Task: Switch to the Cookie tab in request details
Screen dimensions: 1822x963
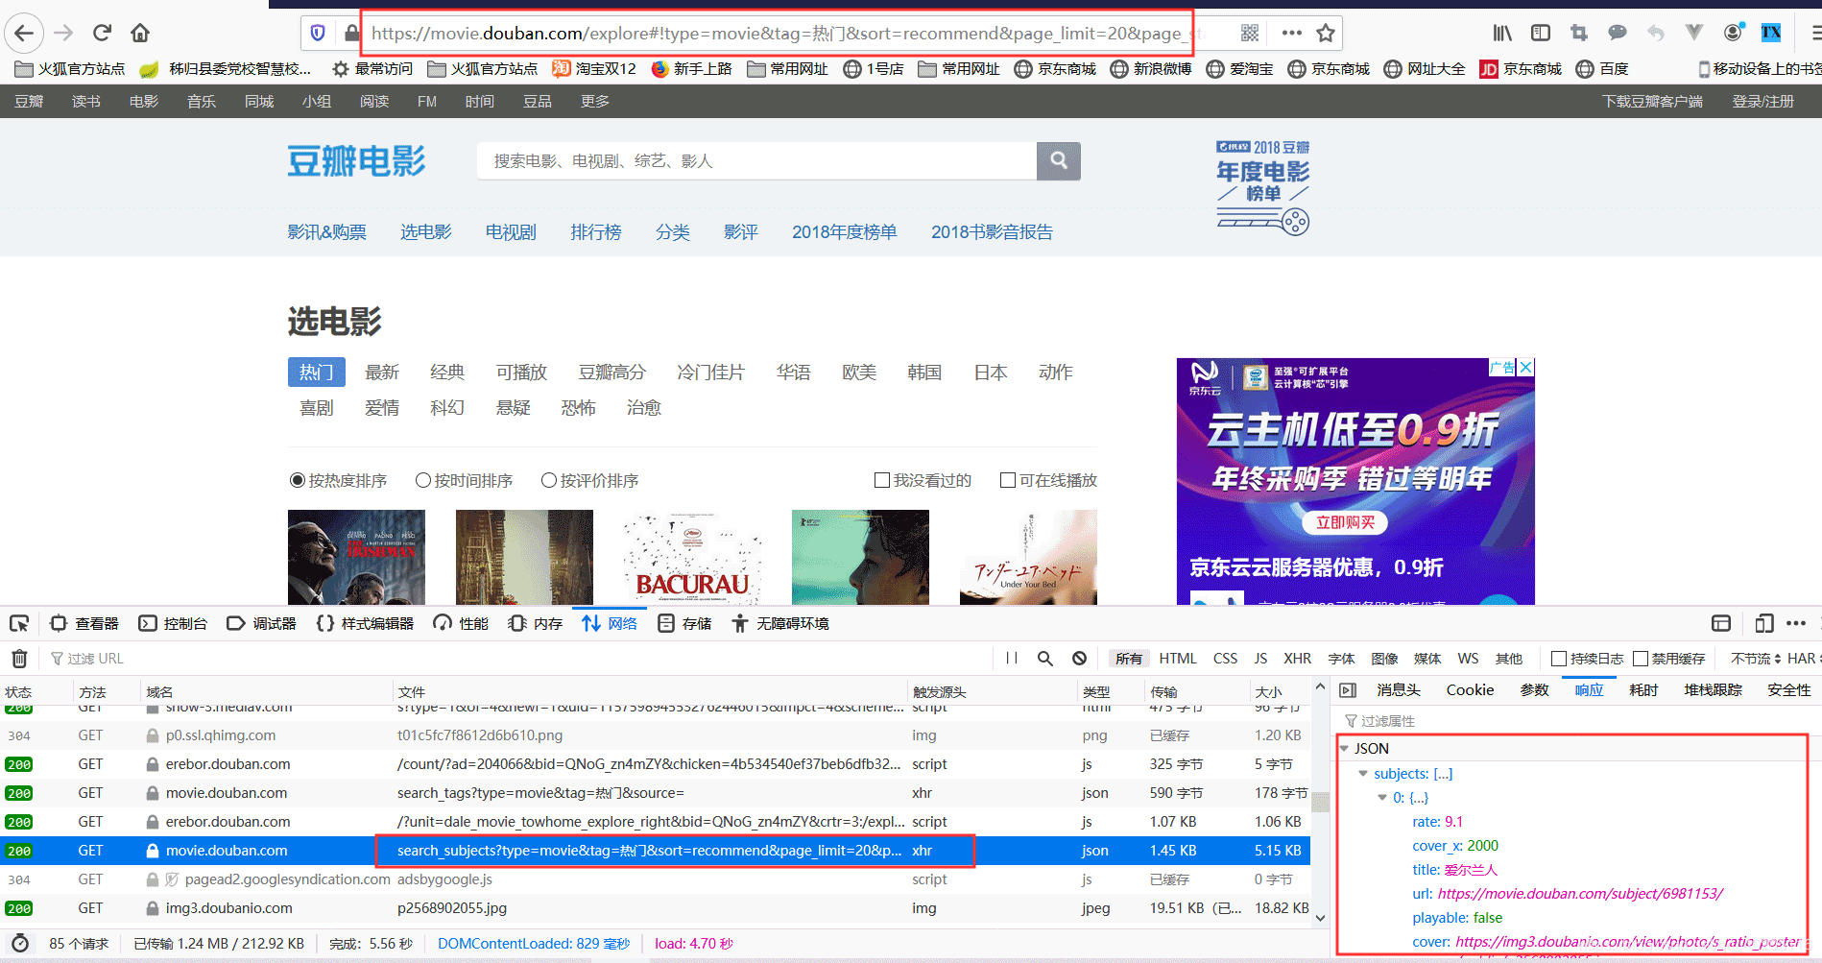Action: tap(1469, 688)
